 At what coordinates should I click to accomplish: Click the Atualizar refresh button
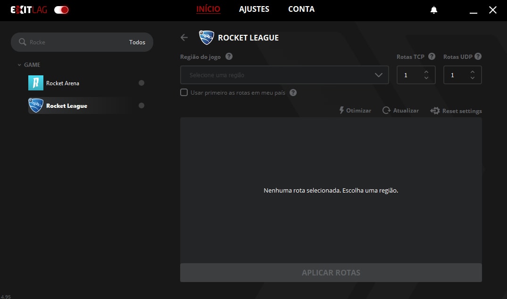(400, 111)
